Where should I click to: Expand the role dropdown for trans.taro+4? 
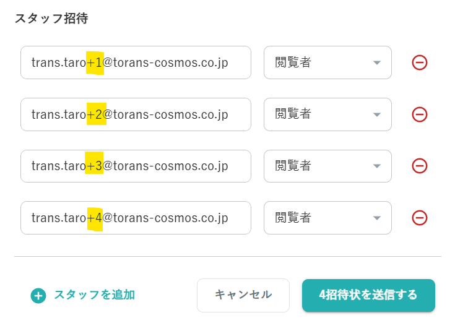coord(327,218)
